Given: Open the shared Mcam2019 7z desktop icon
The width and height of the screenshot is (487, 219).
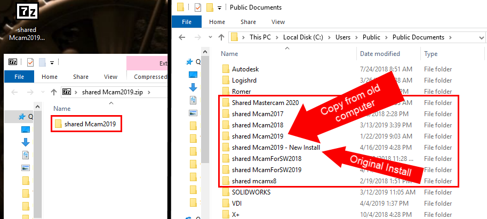Looking at the screenshot, I should [x=27, y=22].
